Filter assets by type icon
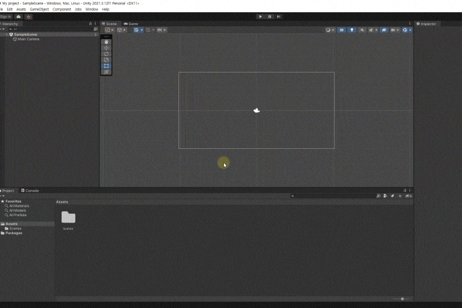The image size is (462, 308). [x=385, y=196]
